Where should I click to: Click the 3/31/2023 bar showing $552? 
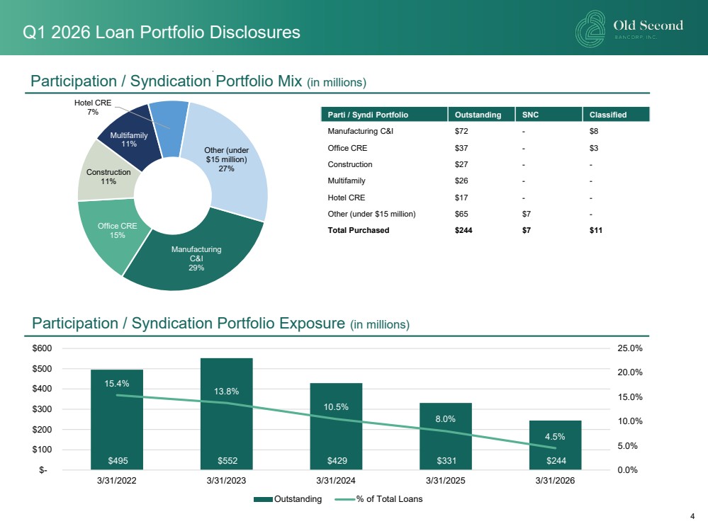click(x=227, y=413)
